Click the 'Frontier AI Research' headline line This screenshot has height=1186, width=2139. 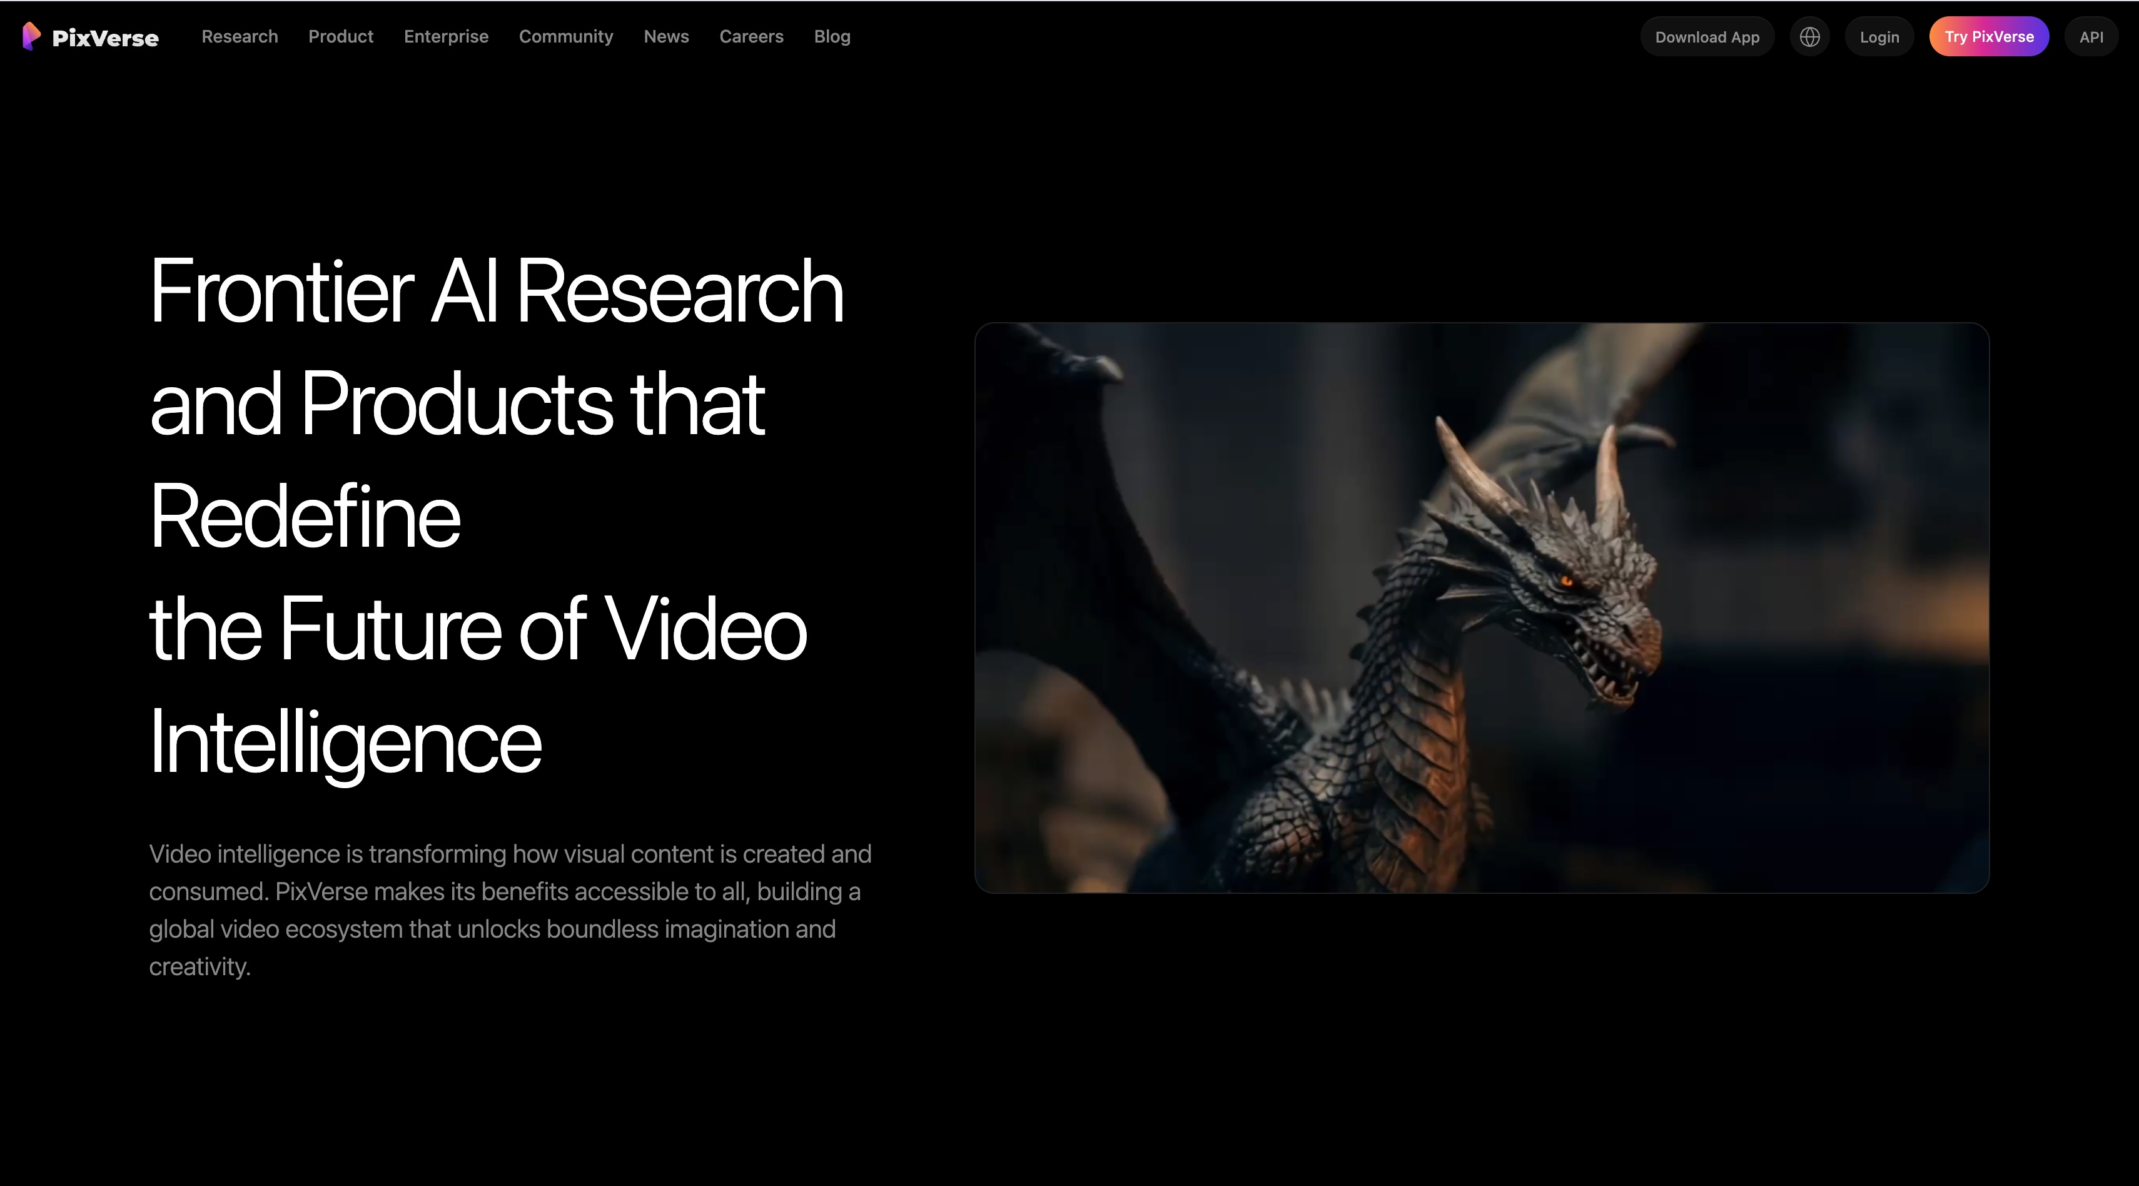tap(496, 291)
